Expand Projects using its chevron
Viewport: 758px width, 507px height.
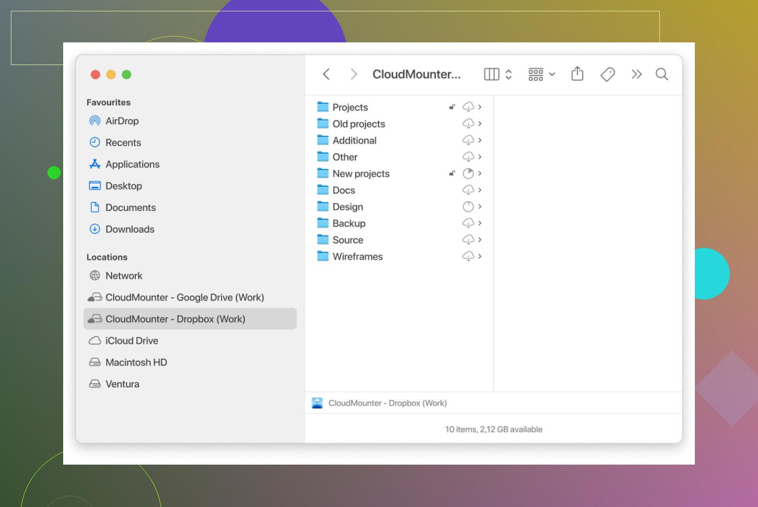pyautogui.click(x=480, y=107)
